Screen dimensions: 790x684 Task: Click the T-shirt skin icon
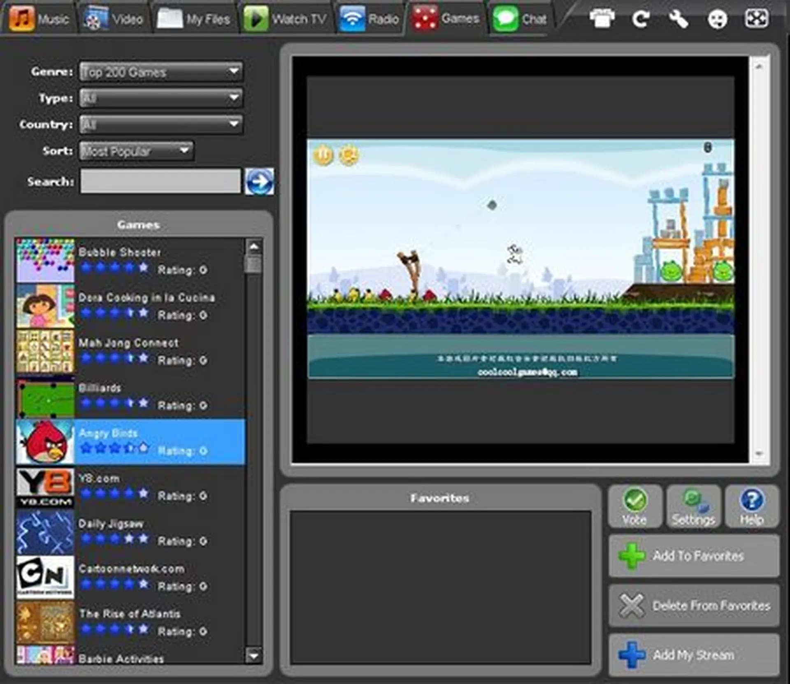point(602,18)
